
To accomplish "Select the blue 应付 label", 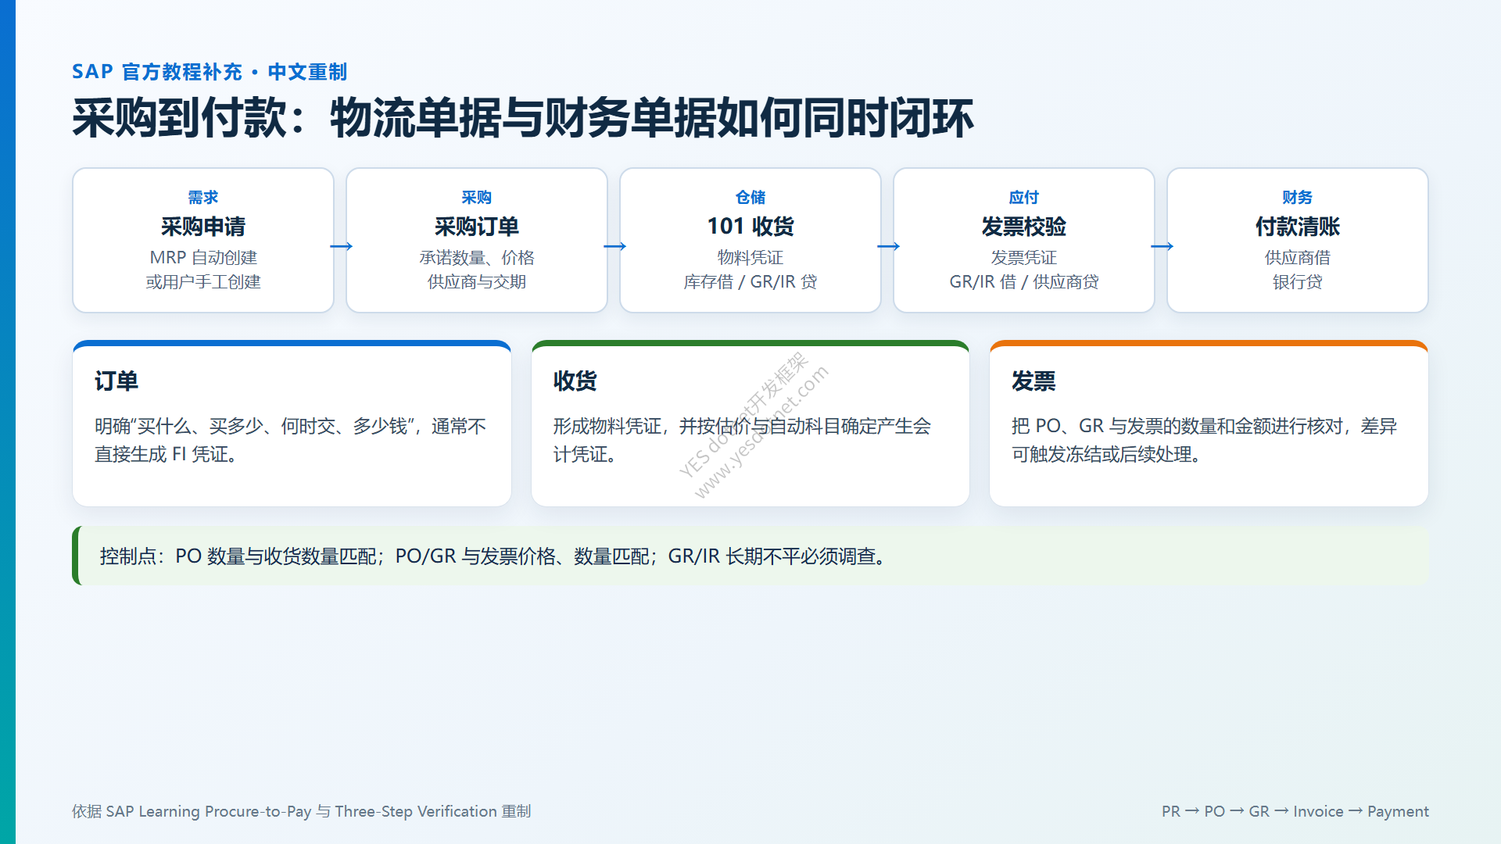I will click(1024, 197).
